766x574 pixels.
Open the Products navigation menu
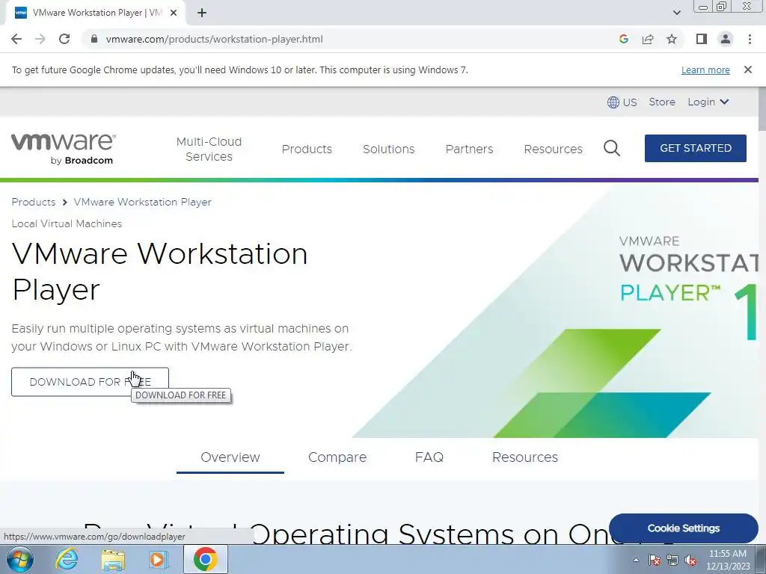(307, 149)
